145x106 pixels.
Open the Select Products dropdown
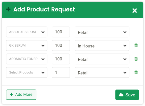click(27, 72)
